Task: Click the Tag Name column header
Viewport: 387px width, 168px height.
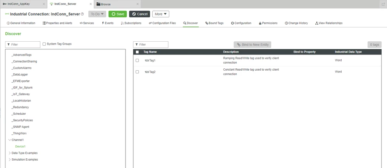Action: (x=150, y=52)
